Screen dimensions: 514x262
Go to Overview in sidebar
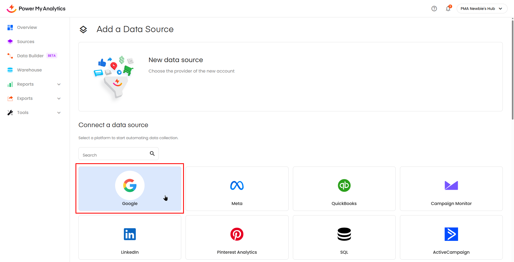pyautogui.click(x=27, y=28)
